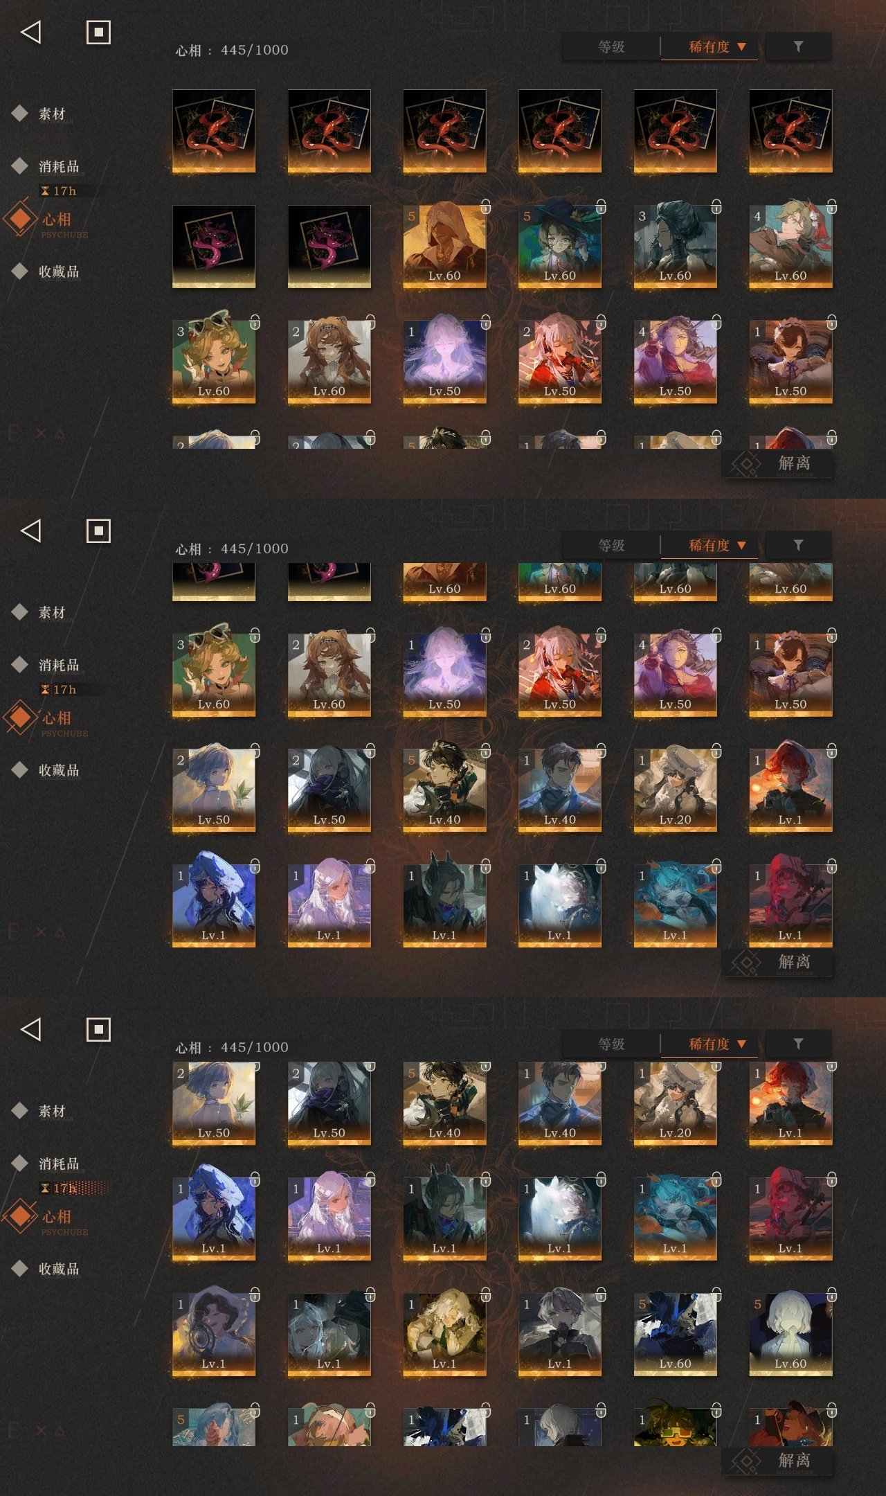Select the first purple serpent item in the top screenshot
The width and height of the screenshot is (886, 1496).
tap(214, 246)
